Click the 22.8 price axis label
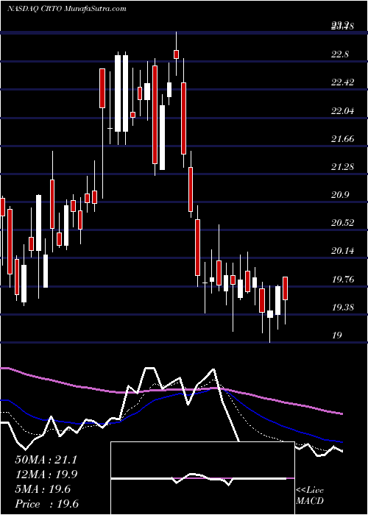The image size is (368, 515). coord(340,54)
